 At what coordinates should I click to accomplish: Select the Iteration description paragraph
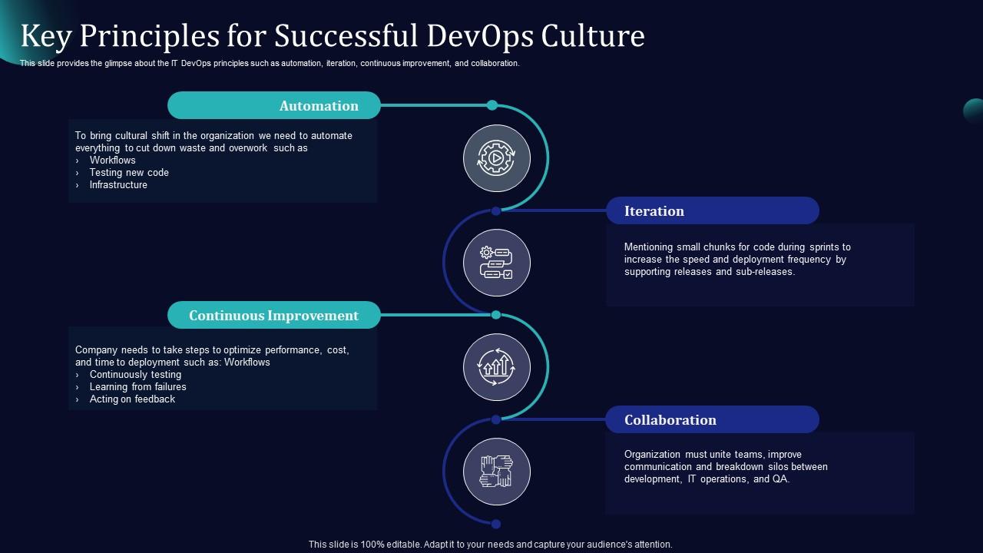pos(737,259)
